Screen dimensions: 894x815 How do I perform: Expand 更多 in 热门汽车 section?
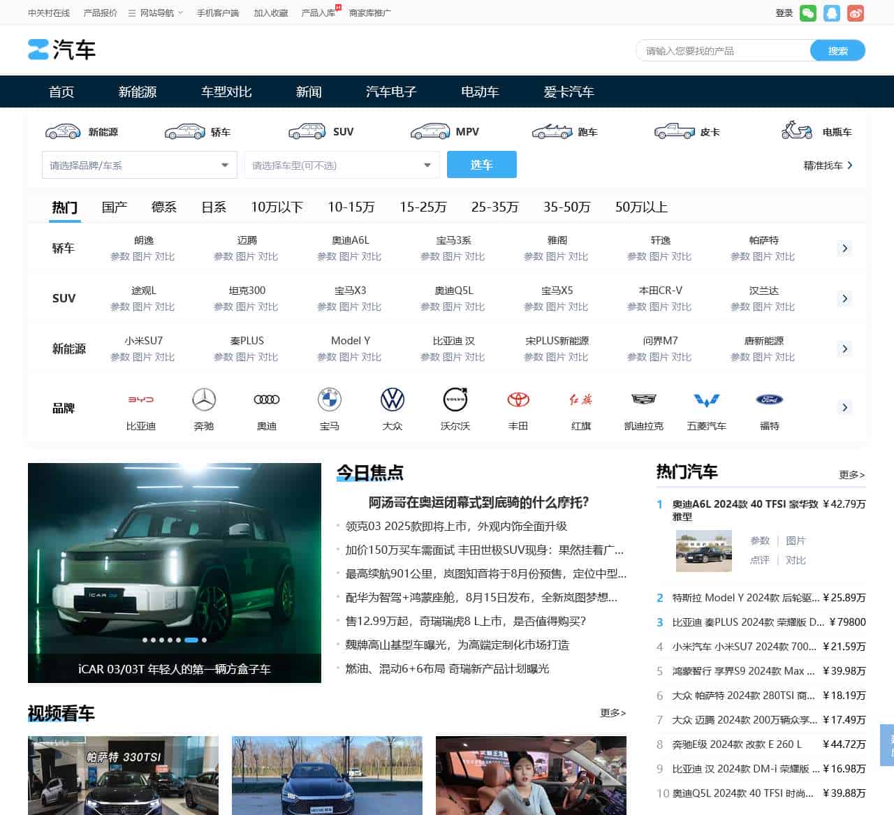[851, 475]
